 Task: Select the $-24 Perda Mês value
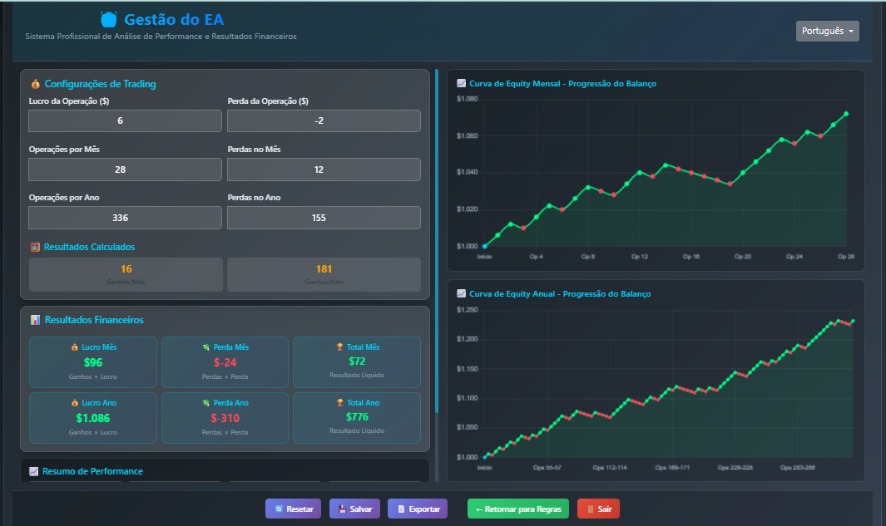pyautogui.click(x=225, y=362)
